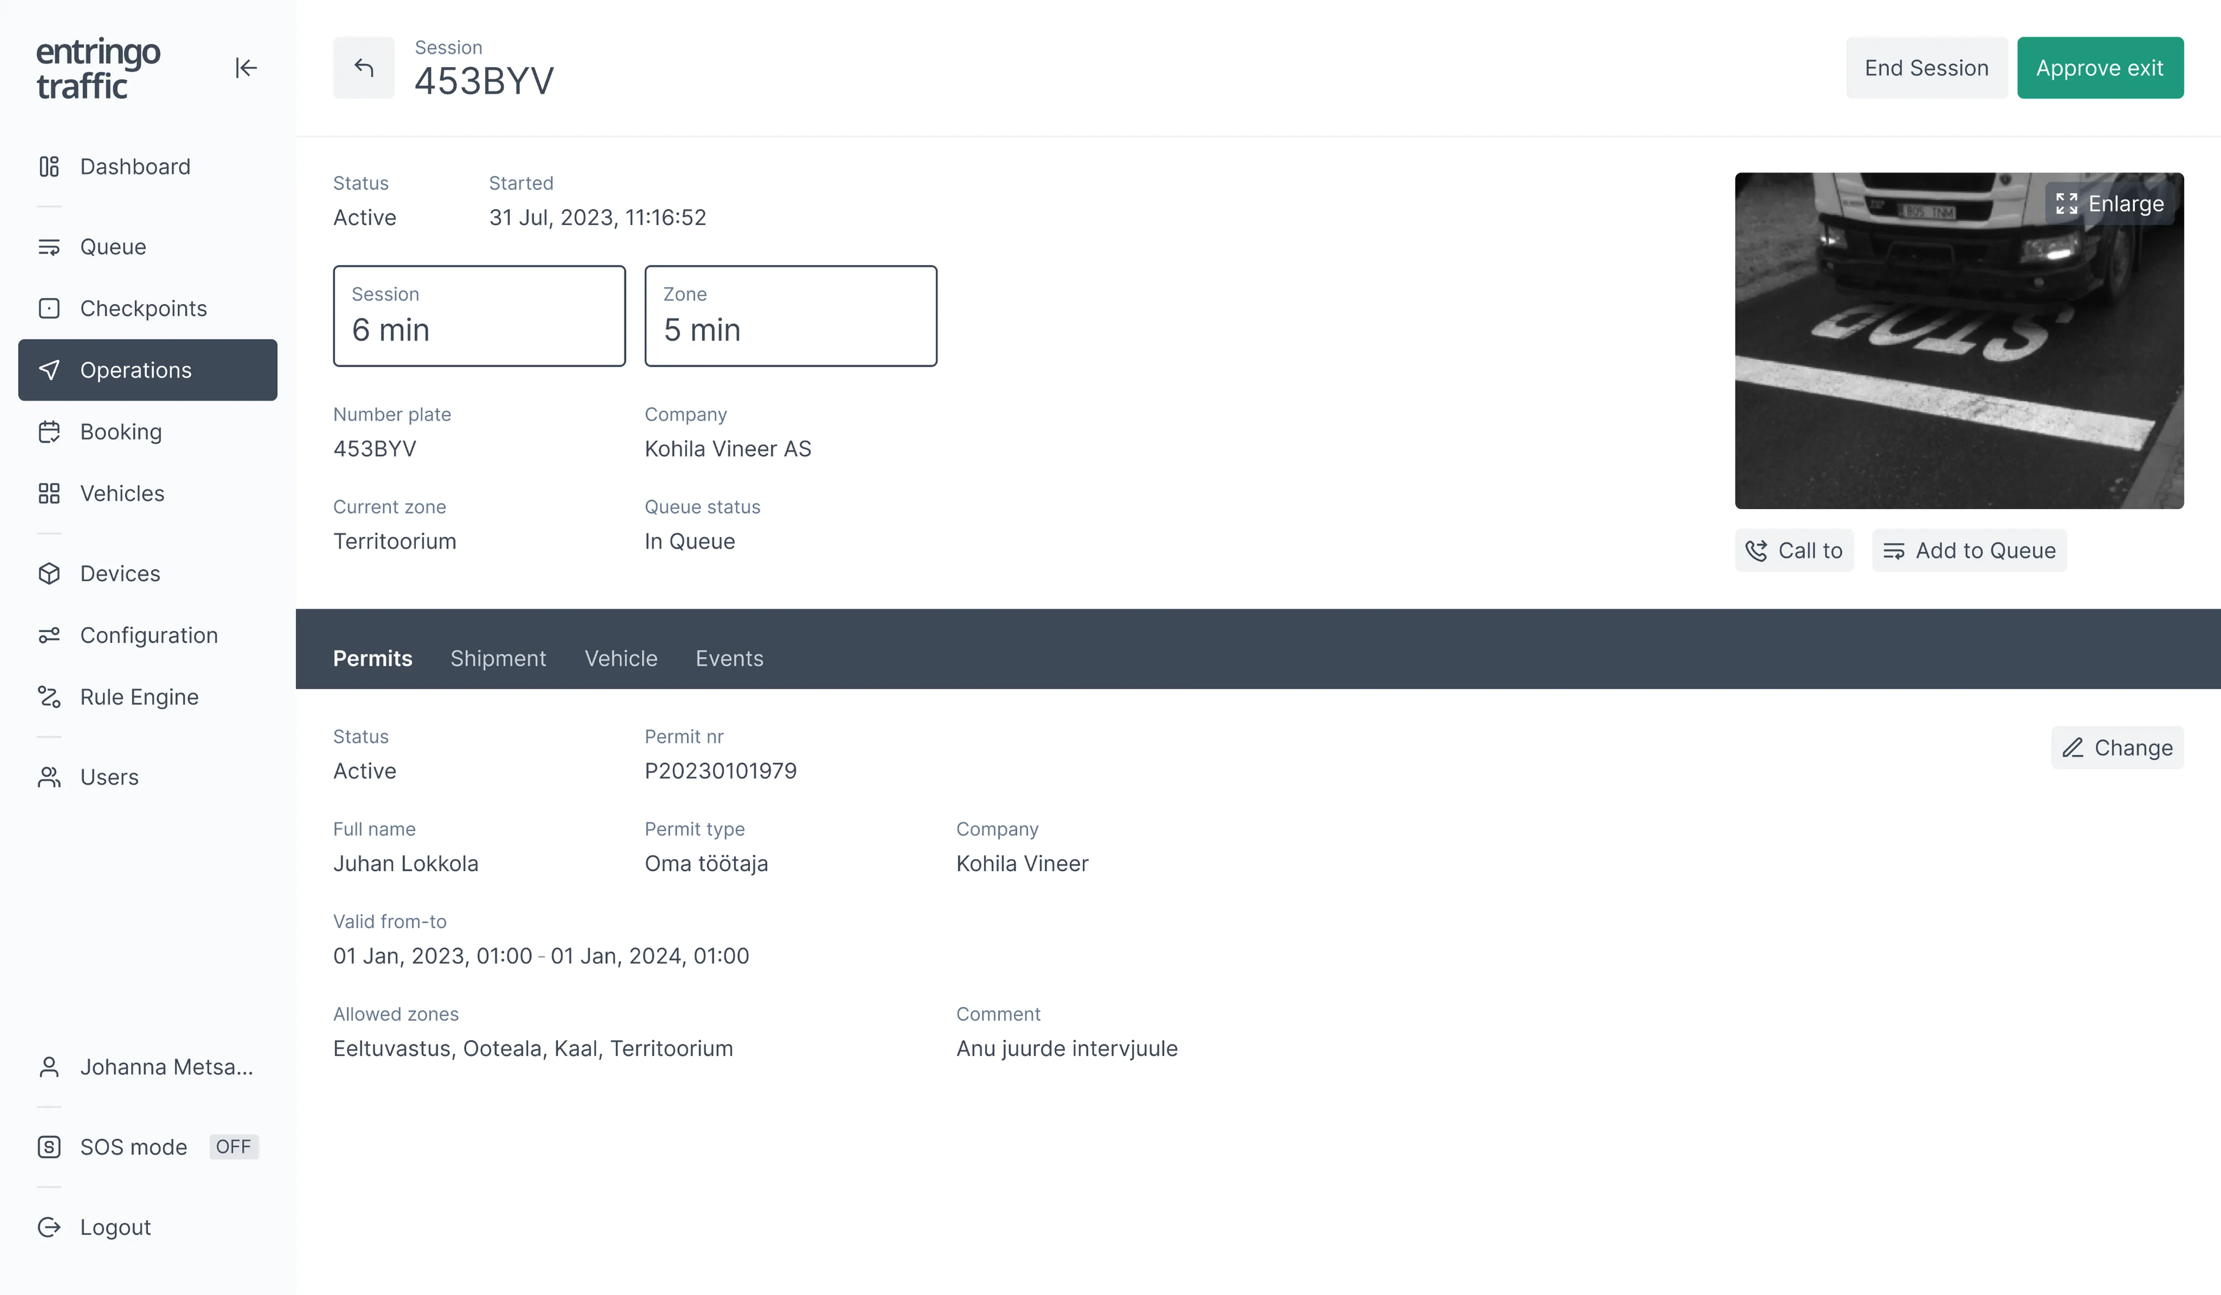Add vehicle 453BYV to queue
This screenshot has width=2221, height=1295.
pos(1969,550)
